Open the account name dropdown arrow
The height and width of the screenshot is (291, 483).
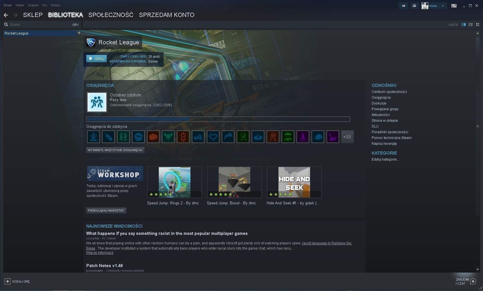(x=443, y=6)
